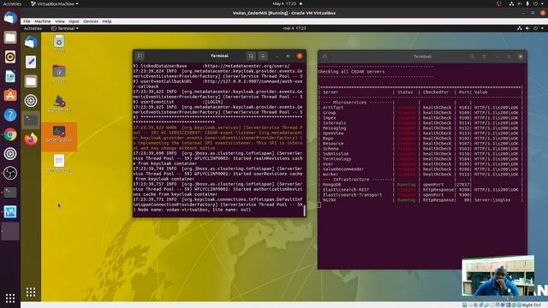Expand the host VirtualBox Machine app menu
The height and width of the screenshot is (308, 548).
(x=55, y=3)
